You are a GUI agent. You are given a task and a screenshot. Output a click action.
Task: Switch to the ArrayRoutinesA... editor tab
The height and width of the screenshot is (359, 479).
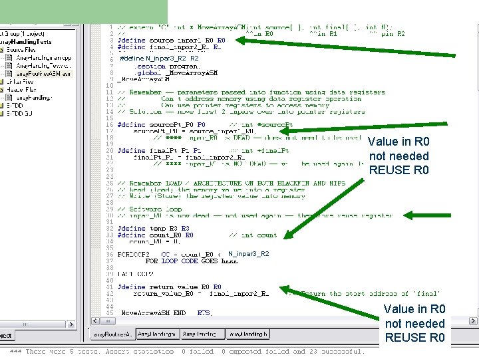tap(112, 334)
